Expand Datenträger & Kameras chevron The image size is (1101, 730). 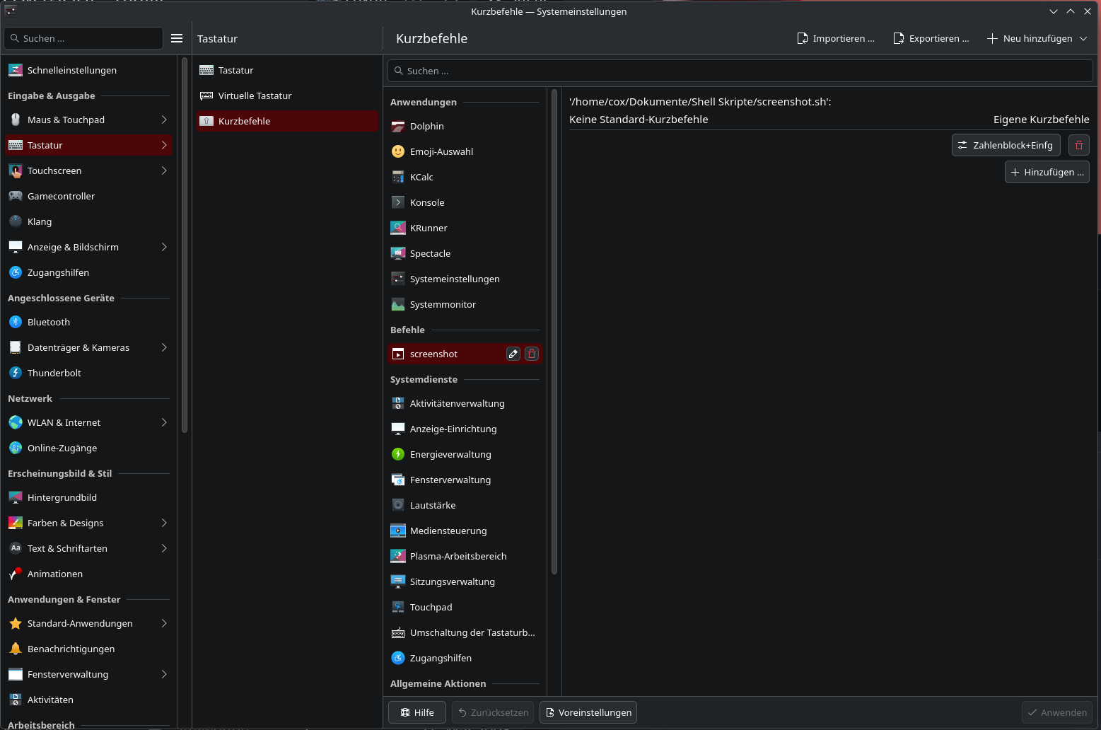(x=164, y=347)
